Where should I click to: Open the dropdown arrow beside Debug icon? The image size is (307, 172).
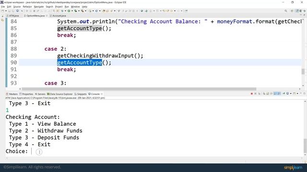65,11
